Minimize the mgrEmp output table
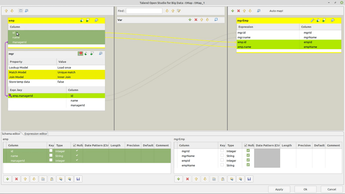The width and height of the screenshot is (345, 194). coord(333,20)
